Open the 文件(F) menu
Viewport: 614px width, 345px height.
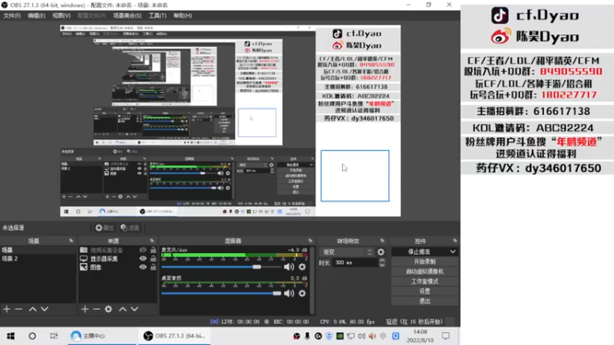[12, 15]
